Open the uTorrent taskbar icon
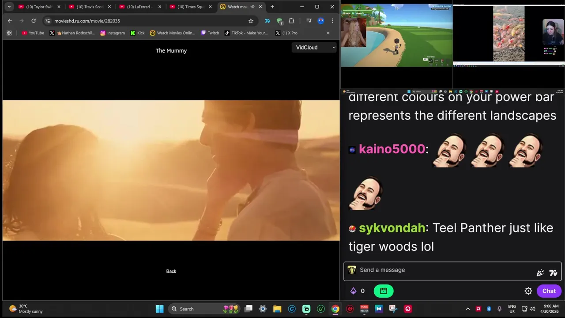 coord(321,309)
